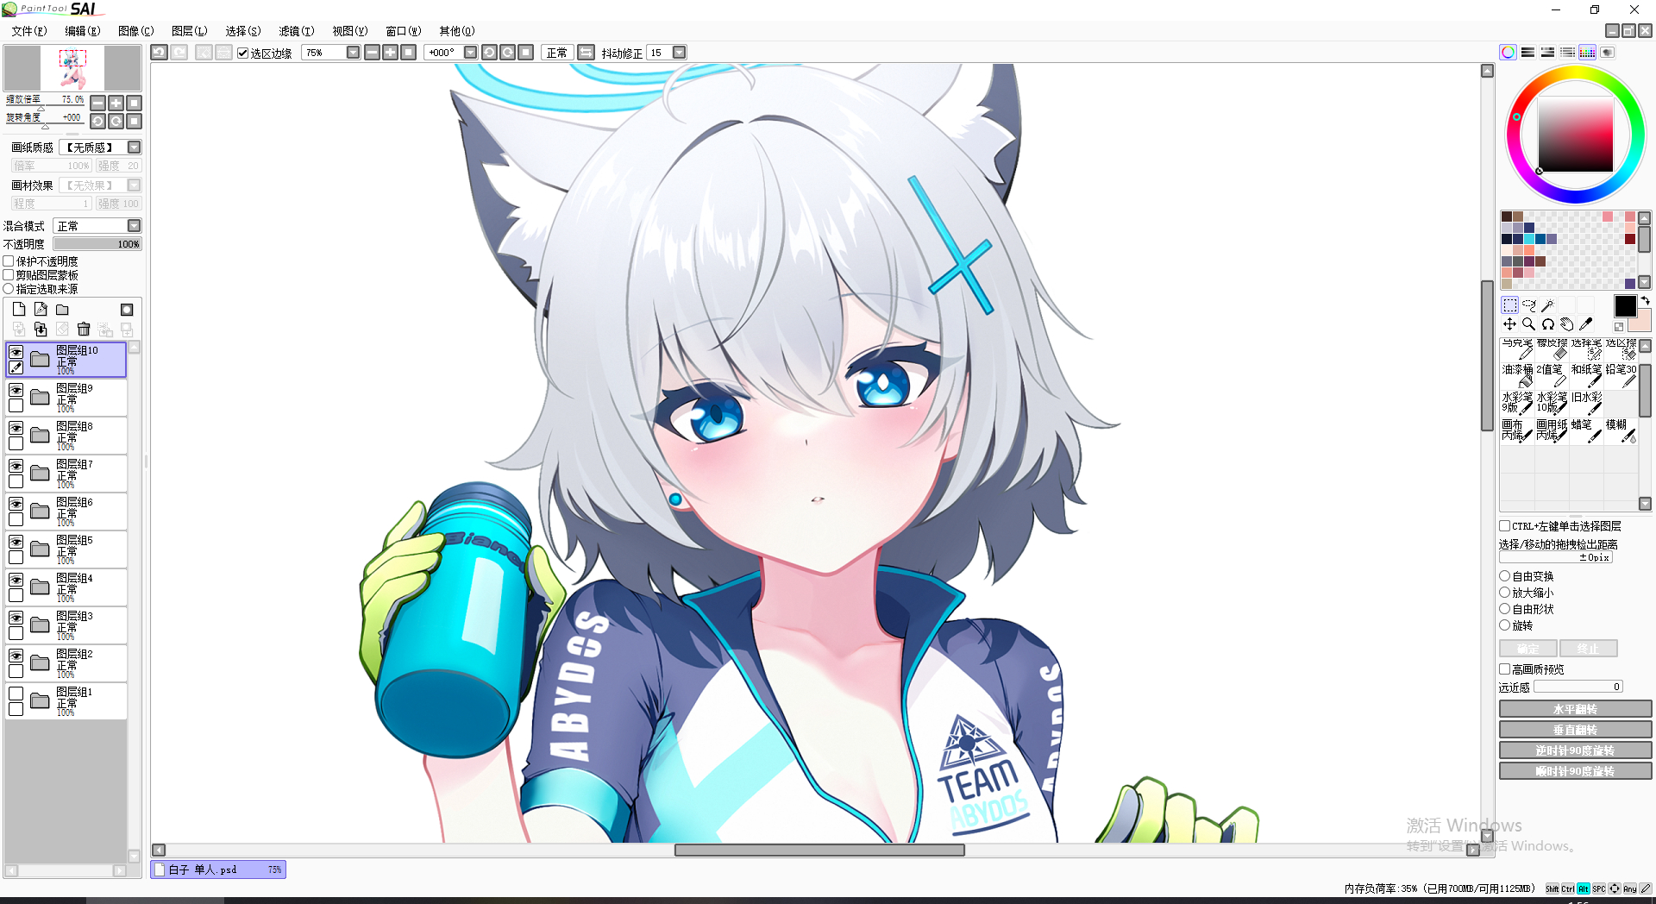This screenshot has width=1656, height=904.
Task: Open the 75% zoom level dropdown
Action: 353,53
